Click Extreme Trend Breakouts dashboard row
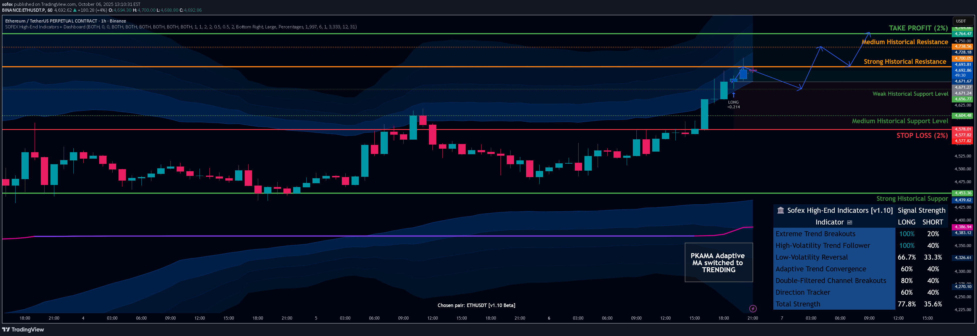977x336 pixels. pyautogui.click(x=815, y=234)
